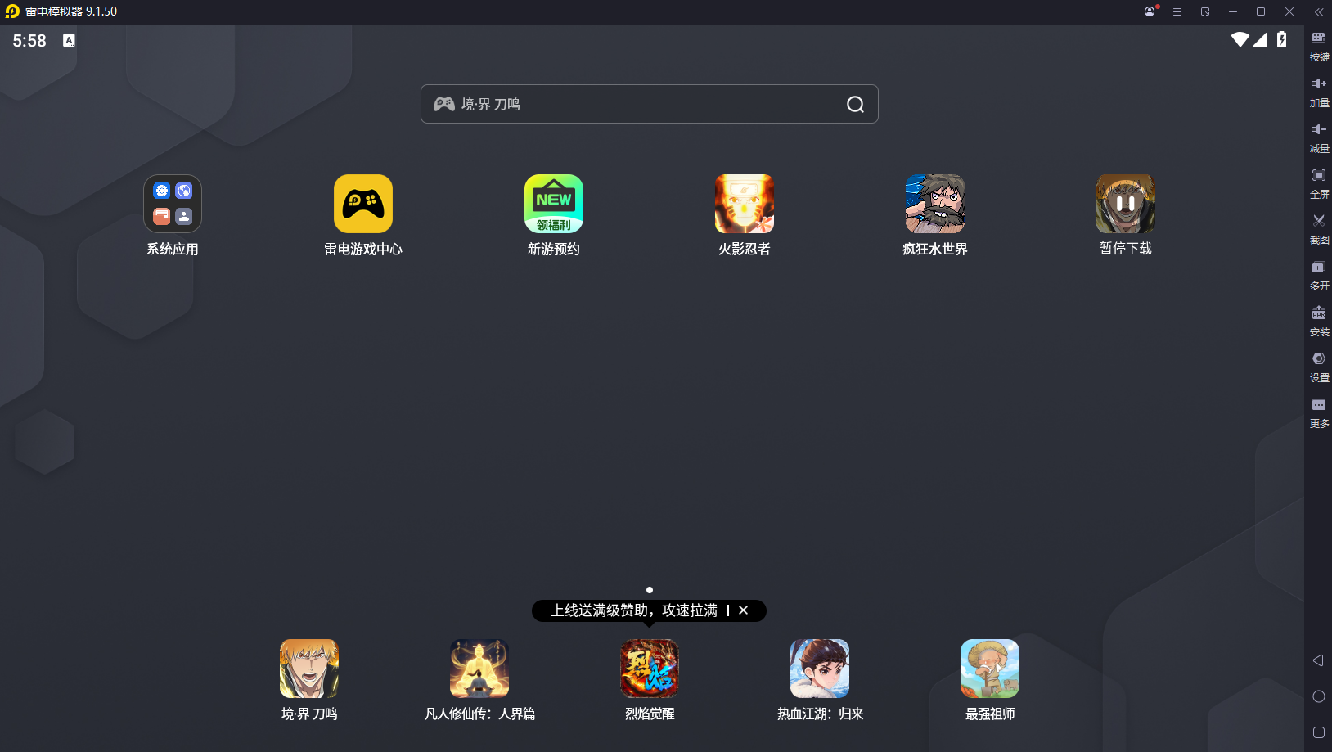Click the 雷电模拟器 logo in title bar
Screen dimensions: 1332x752
pos(12,11)
